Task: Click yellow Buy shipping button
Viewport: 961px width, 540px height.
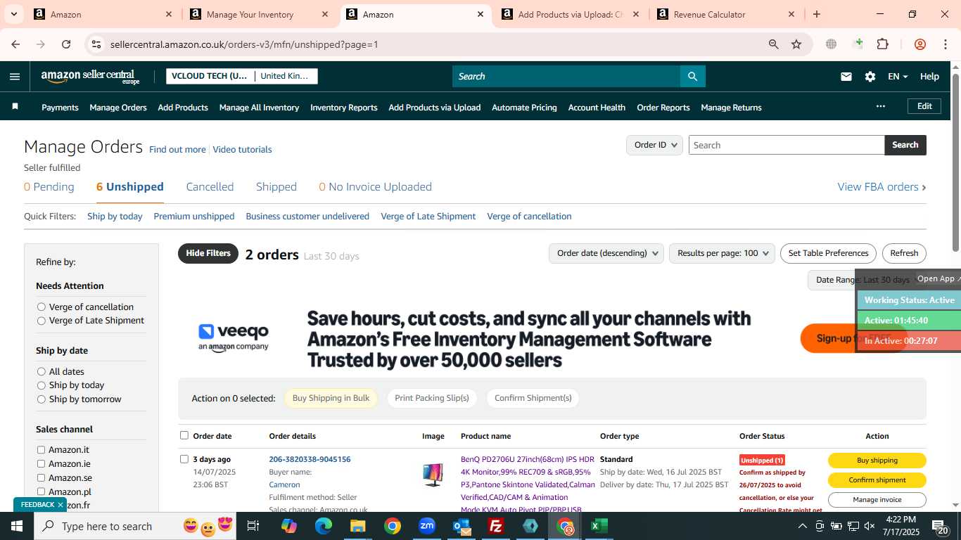Action: [x=877, y=461]
